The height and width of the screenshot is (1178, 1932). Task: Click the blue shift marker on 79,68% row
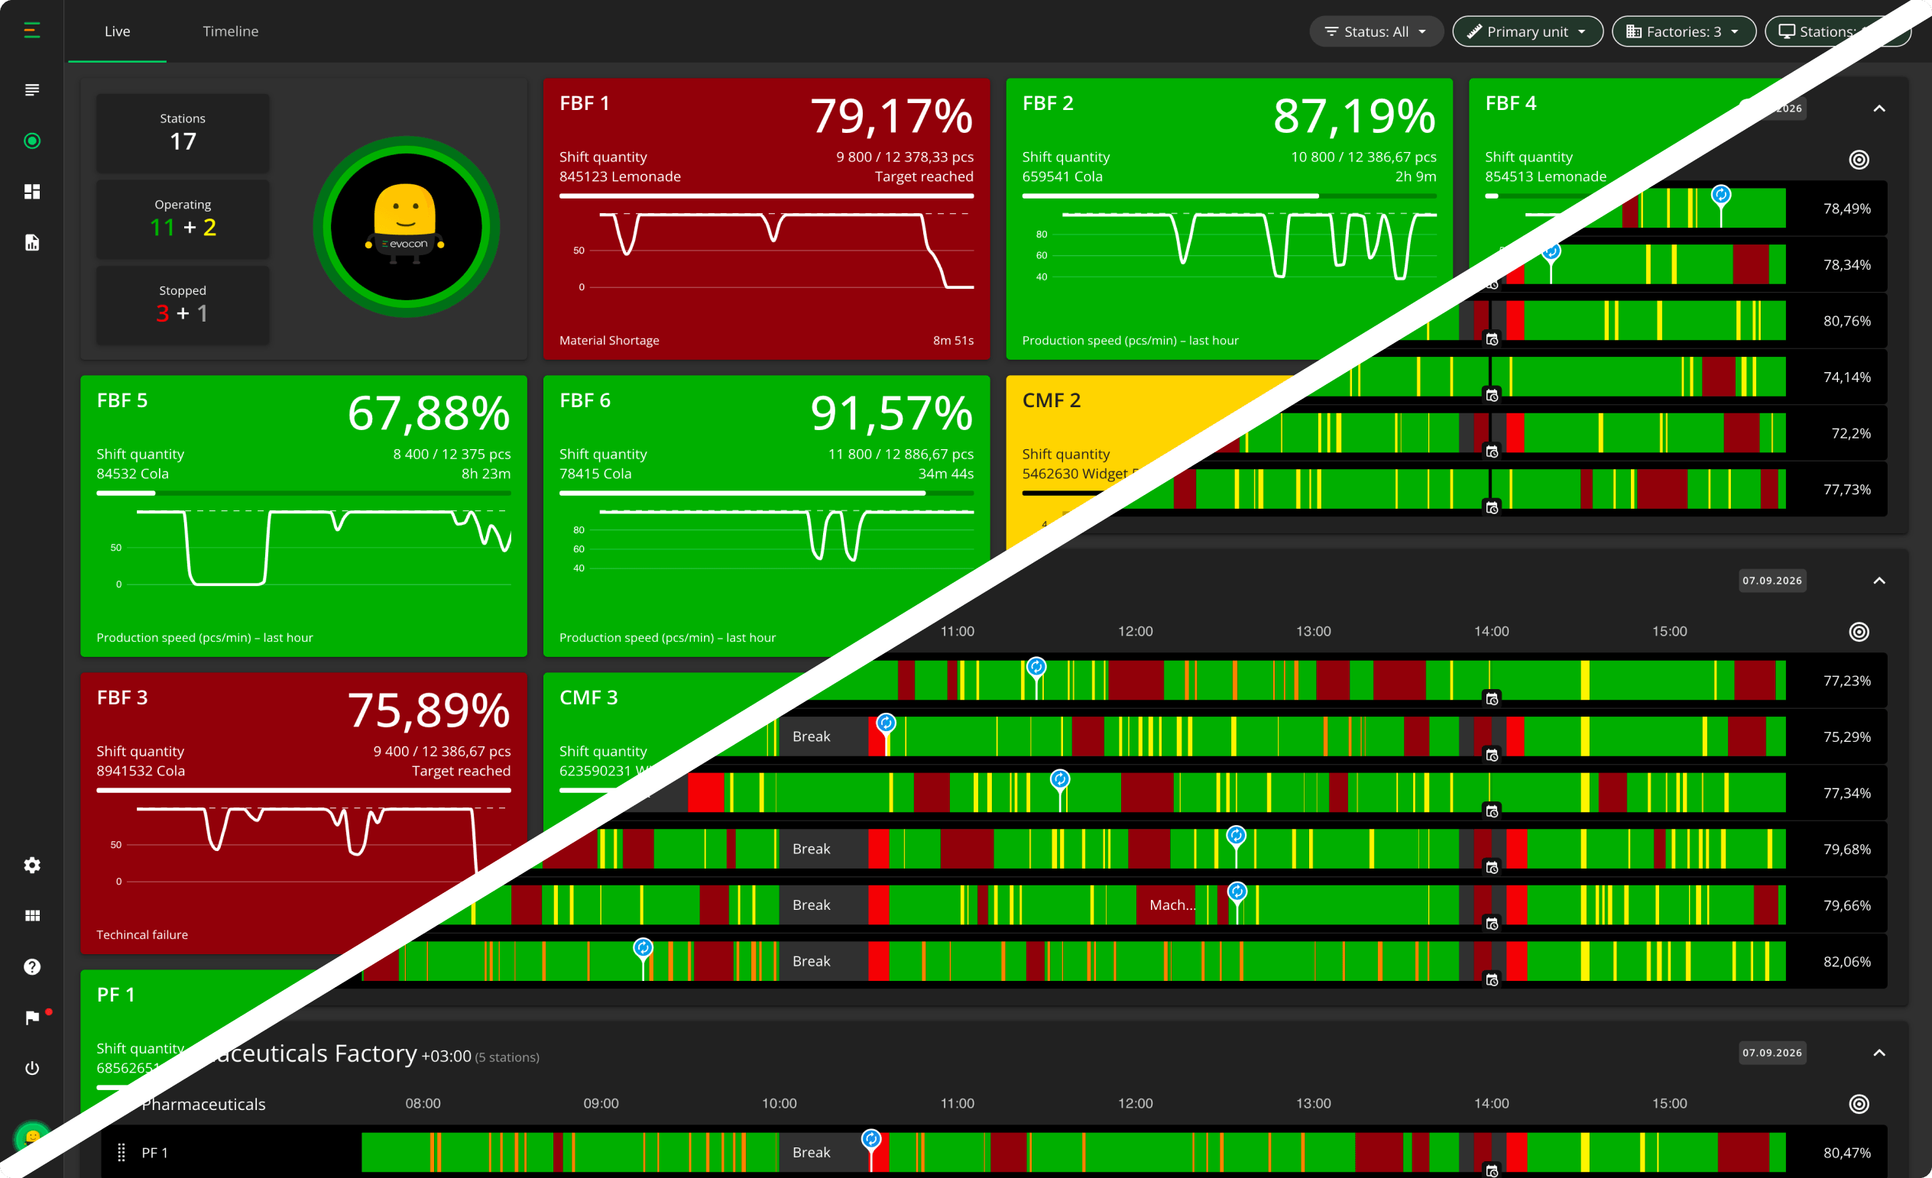[x=1236, y=837]
